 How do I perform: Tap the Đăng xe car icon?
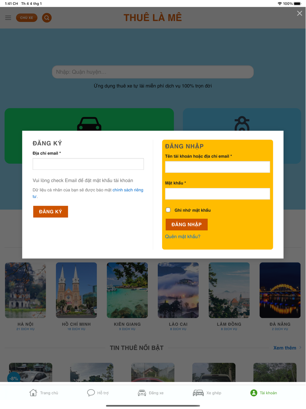click(x=142, y=393)
